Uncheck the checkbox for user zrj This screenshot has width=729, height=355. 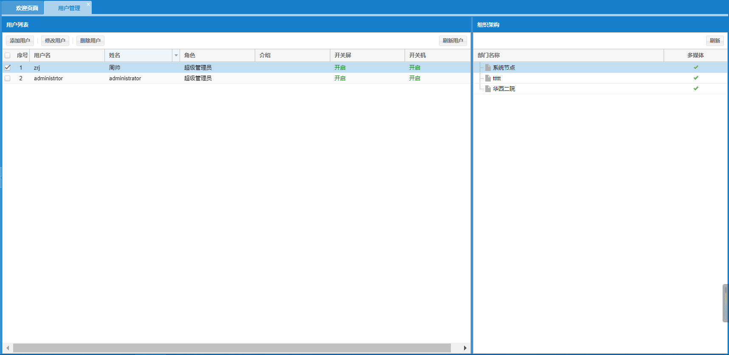coord(8,68)
